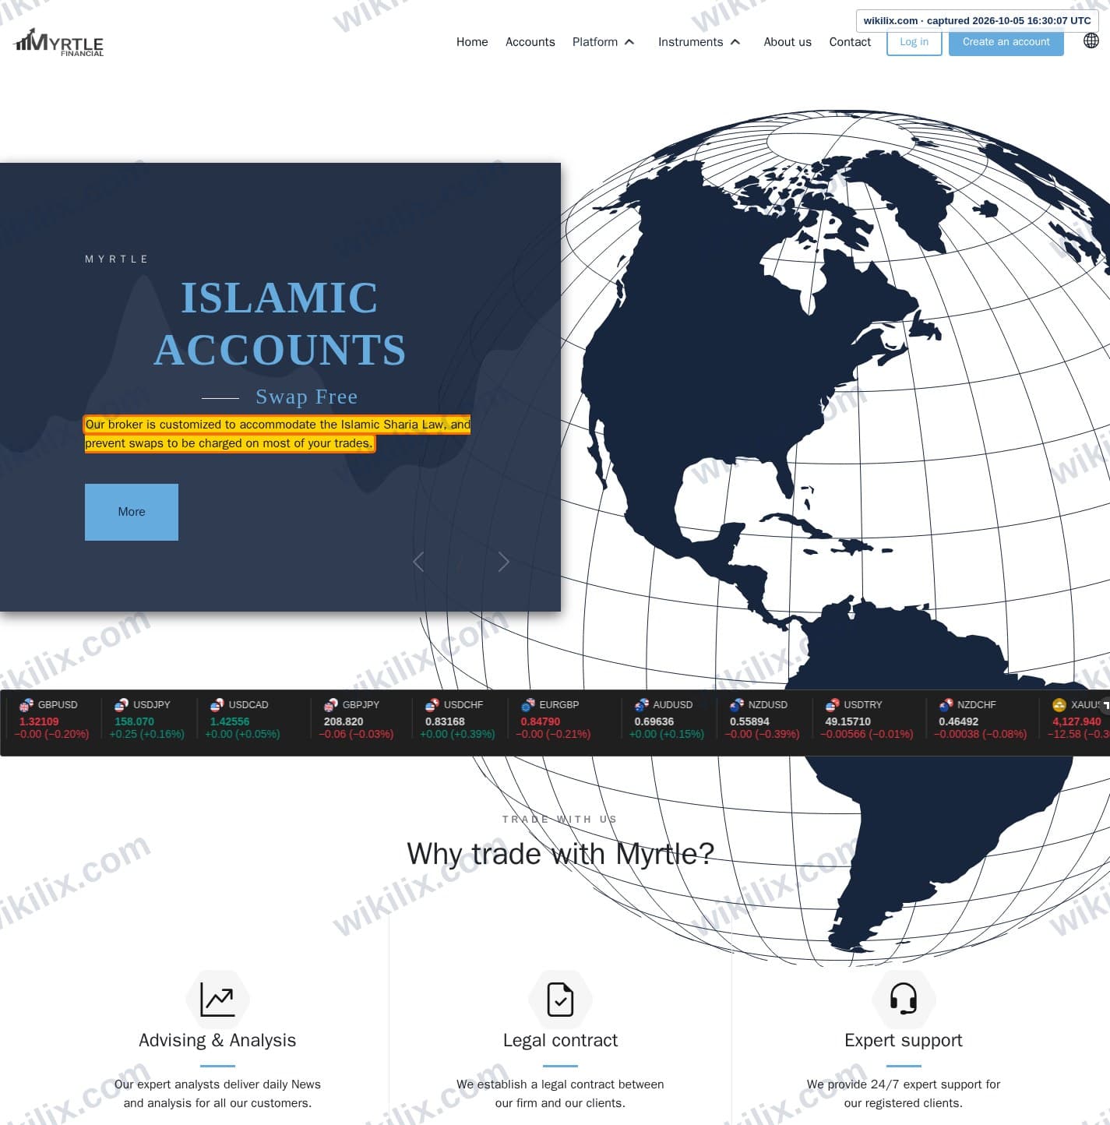Viewport: 1110px width, 1125px height.
Task: Open the Accounts menu item
Action: (530, 42)
